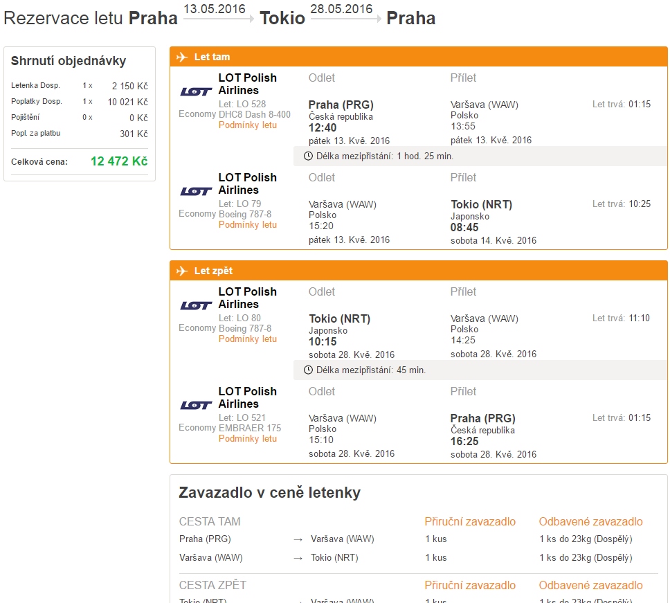Click aircraft text EMBRAER 175
Image resolution: width=670 pixels, height=603 pixels.
tap(250, 429)
